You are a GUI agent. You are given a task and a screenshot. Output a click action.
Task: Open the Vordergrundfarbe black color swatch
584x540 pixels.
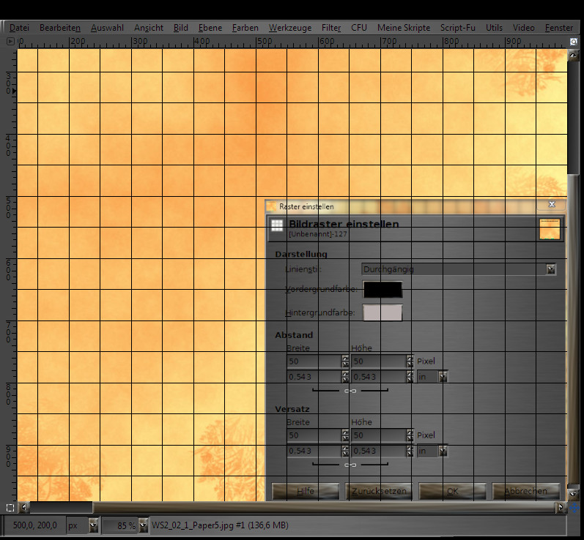382,289
